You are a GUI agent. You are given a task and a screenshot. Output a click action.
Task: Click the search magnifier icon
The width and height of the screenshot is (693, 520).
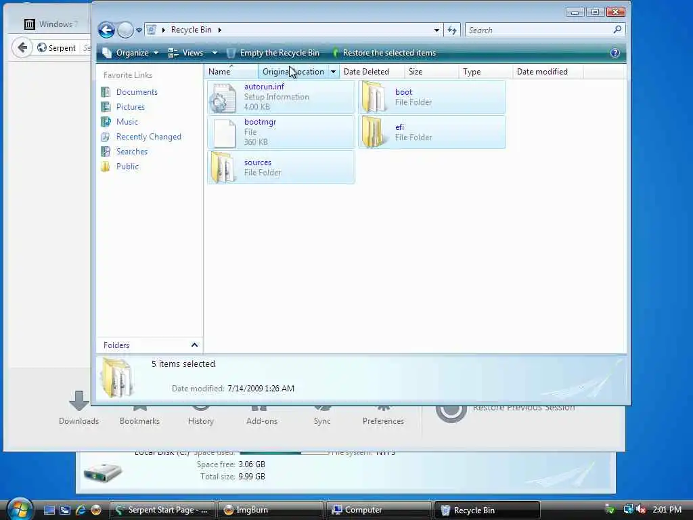[617, 30]
